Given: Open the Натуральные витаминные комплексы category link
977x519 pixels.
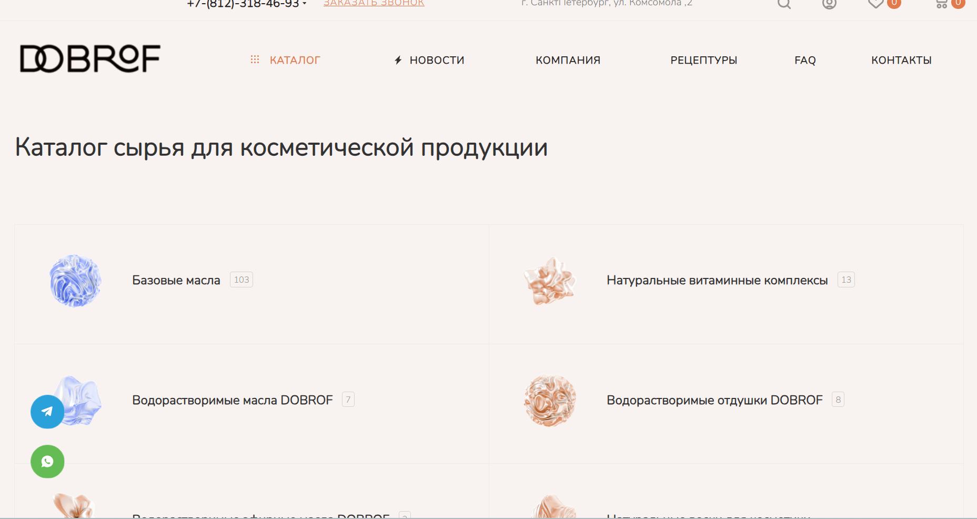Looking at the screenshot, I should (717, 280).
